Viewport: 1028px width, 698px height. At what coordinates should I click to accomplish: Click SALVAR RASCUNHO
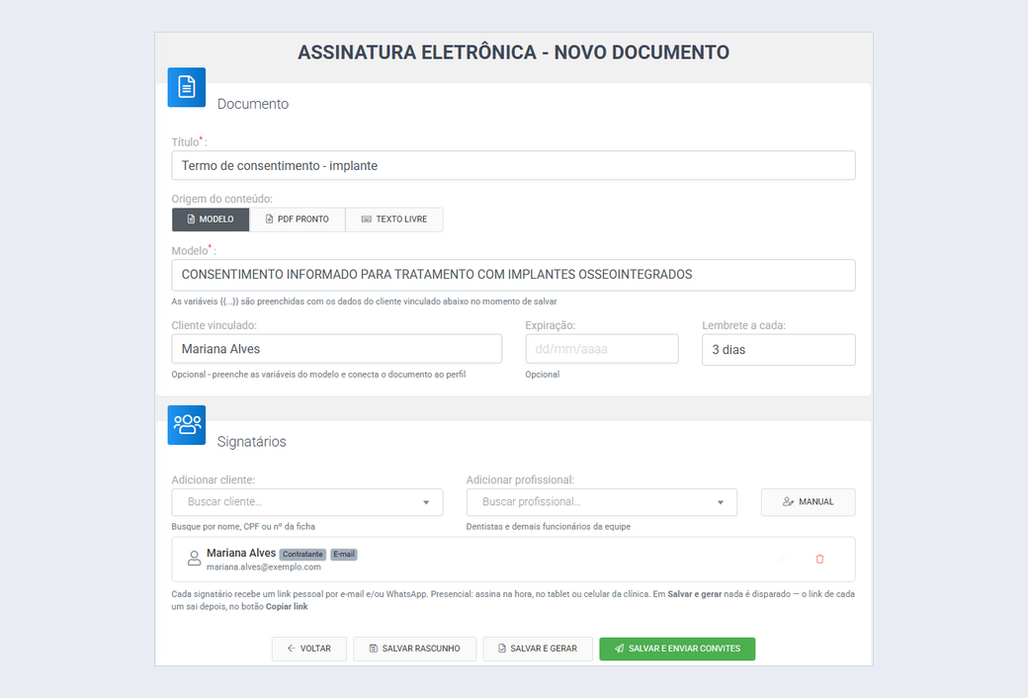tap(414, 649)
